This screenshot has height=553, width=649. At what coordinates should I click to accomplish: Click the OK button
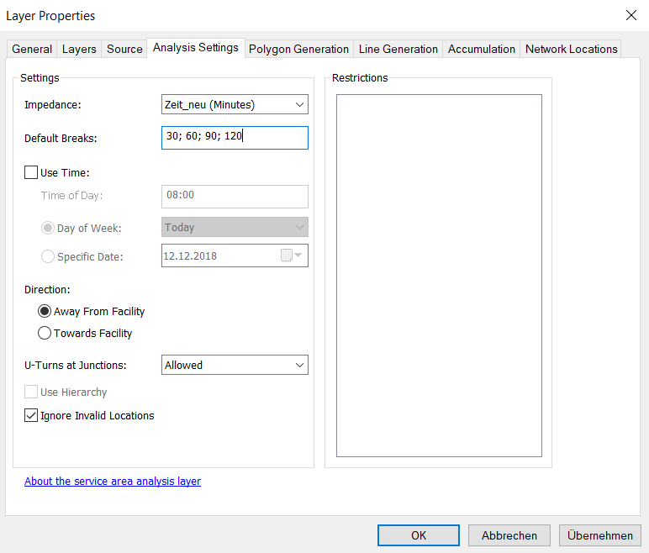coord(419,535)
